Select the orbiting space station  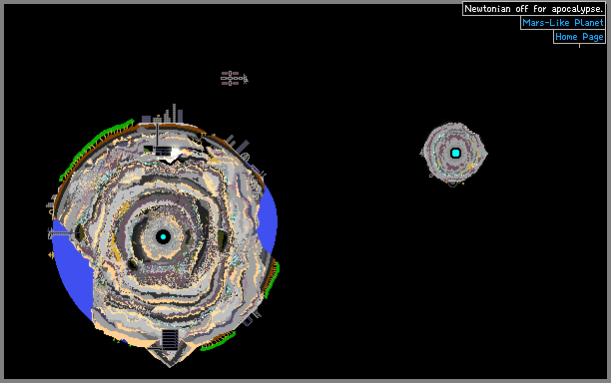234,78
